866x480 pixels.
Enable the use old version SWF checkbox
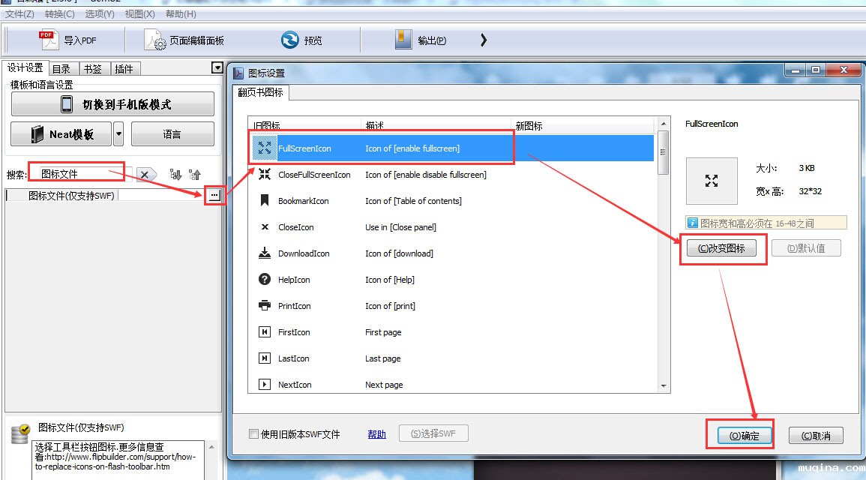253,434
